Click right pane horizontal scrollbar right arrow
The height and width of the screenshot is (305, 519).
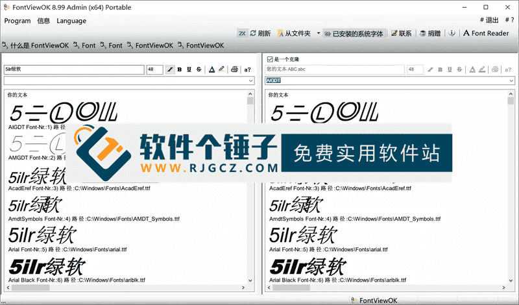tap(504, 287)
